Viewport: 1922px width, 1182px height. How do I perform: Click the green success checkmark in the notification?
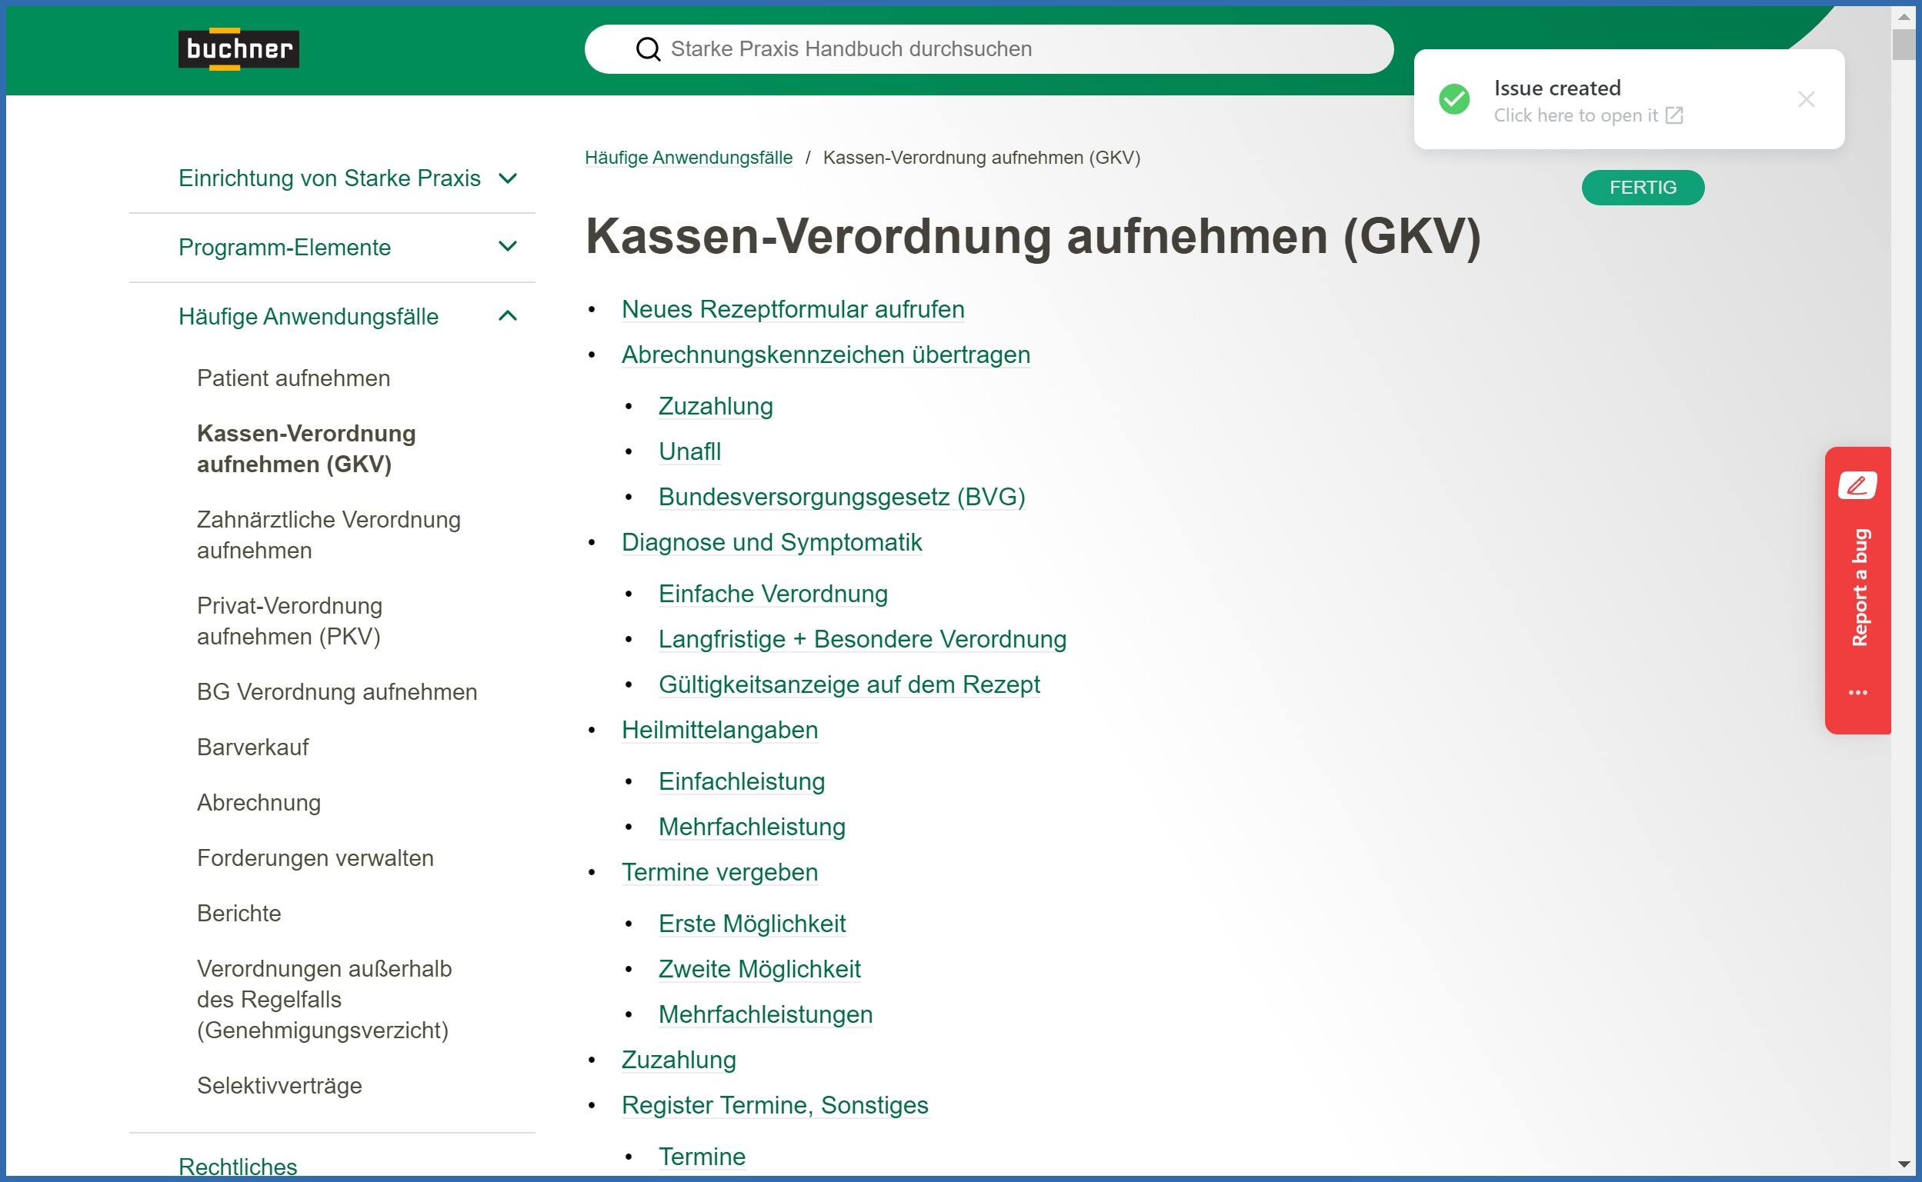click(x=1453, y=99)
